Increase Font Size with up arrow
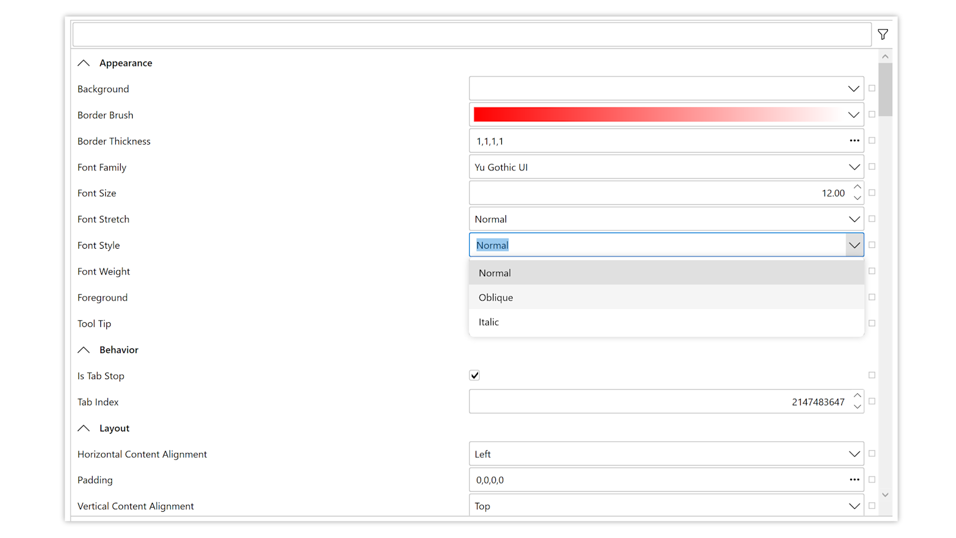Viewport: 956px width, 538px height. click(857, 187)
